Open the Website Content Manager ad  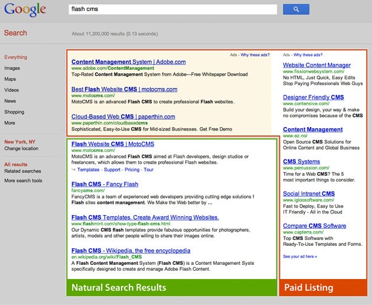[316, 65]
